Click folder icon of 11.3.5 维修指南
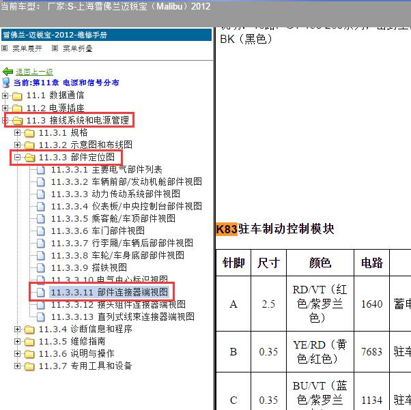Viewport: 411px width, 410px height. click(29, 342)
